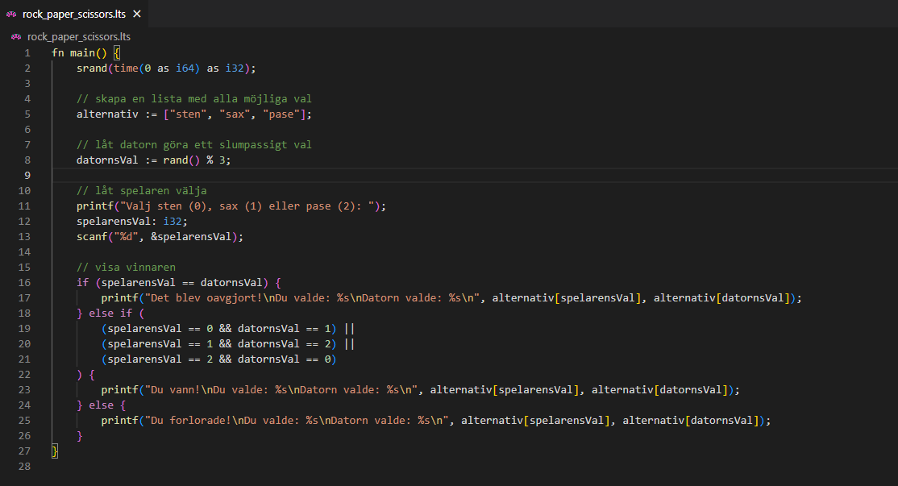
Task: Select the rock_paper_scissors.lts editor tab title
Action: (74, 15)
